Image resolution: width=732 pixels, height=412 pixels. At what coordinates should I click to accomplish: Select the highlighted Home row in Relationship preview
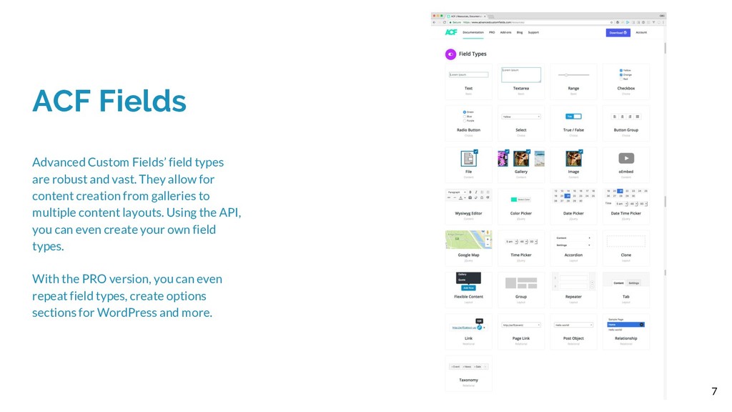click(x=625, y=325)
